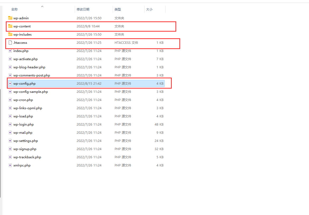Sort by the 类型 column header
This screenshot has width=309, height=215.
118,9
